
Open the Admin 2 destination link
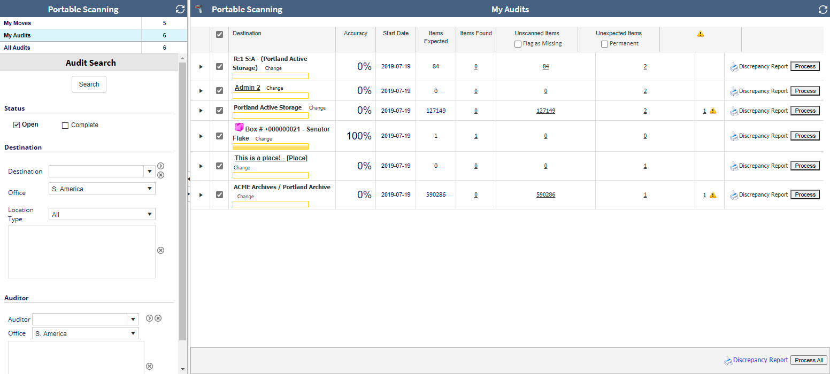pyautogui.click(x=248, y=88)
